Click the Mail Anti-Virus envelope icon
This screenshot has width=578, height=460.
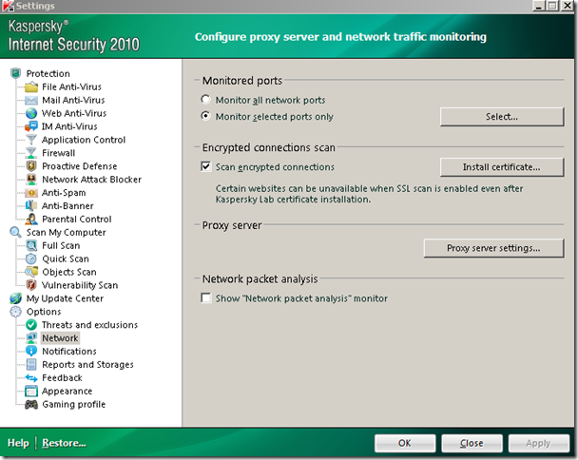coord(31,100)
